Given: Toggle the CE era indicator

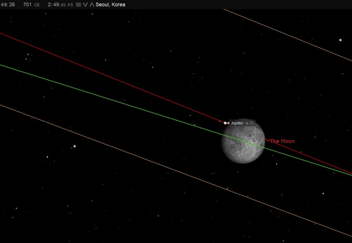Looking at the screenshot, I should (x=37, y=5).
